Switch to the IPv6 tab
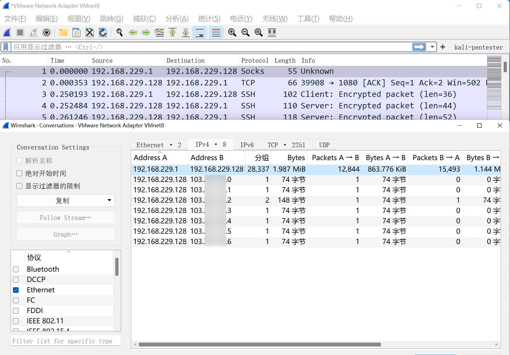510x355 pixels. (x=247, y=145)
